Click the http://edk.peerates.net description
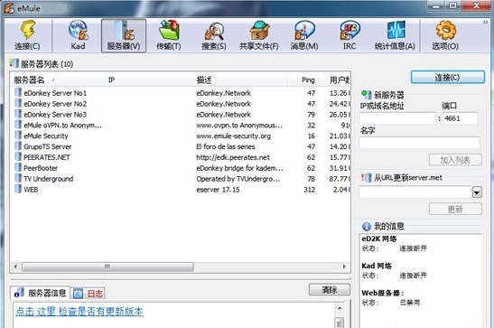 (233, 157)
